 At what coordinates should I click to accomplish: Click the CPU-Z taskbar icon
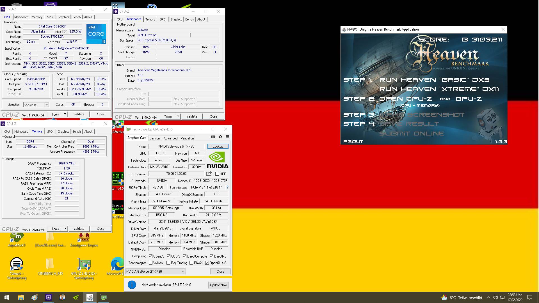(48, 297)
